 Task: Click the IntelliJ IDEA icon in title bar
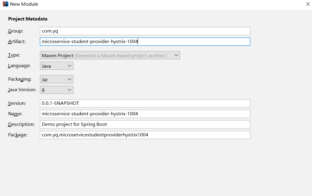pyautogui.click(x=5, y=4)
